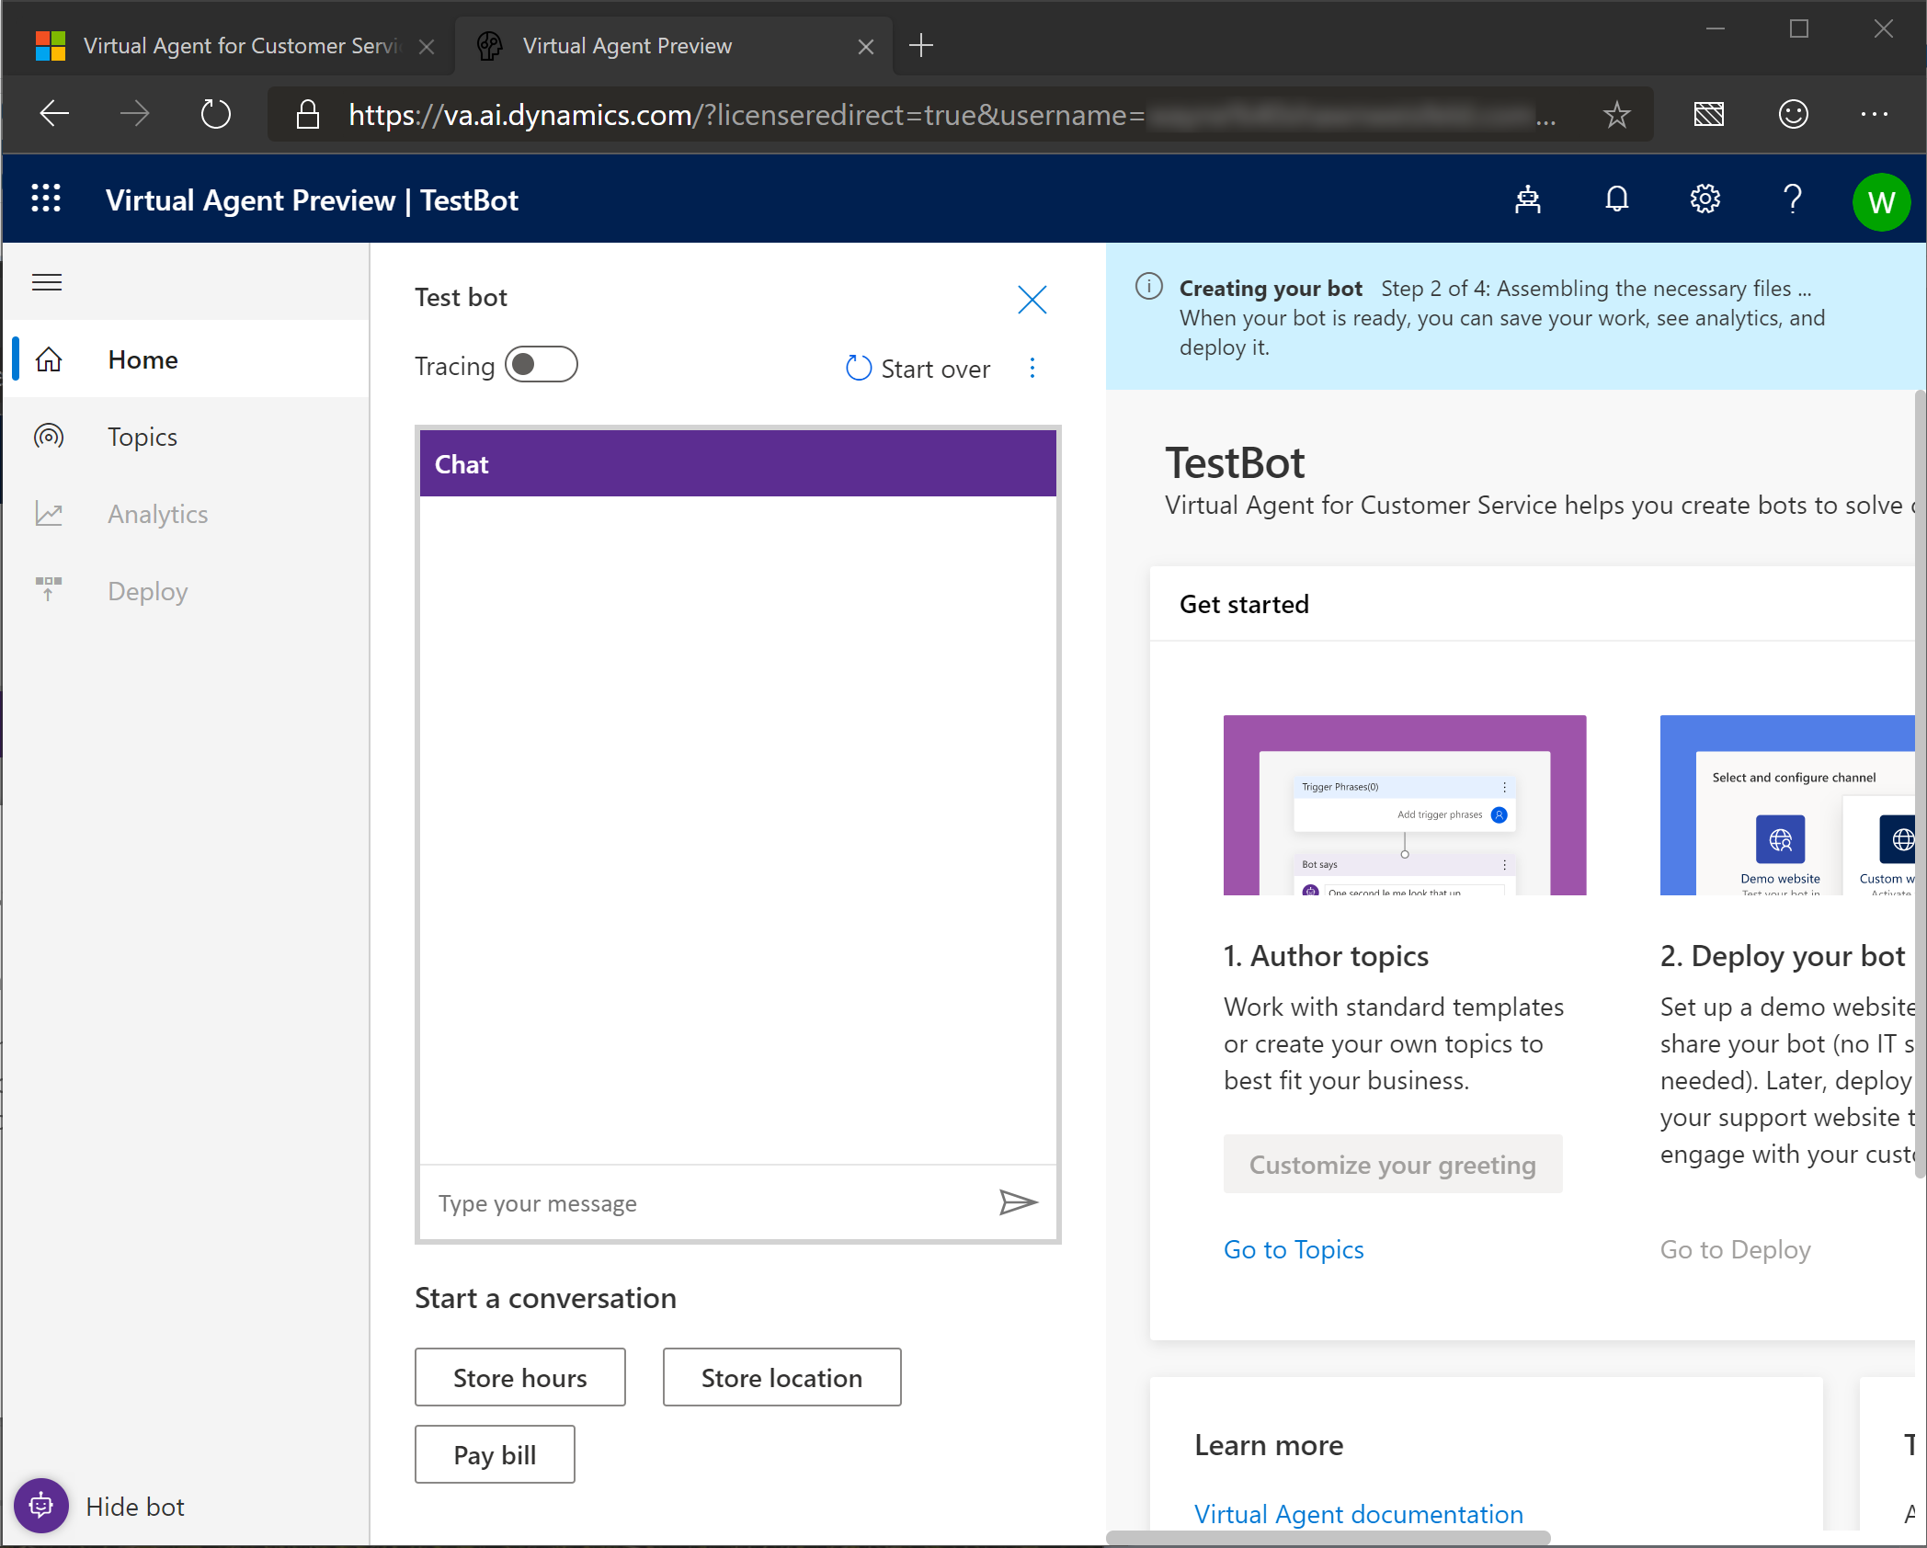Open the app launcher waffle icon
The height and width of the screenshot is (1548, 1927).
[x=46, y=199]
